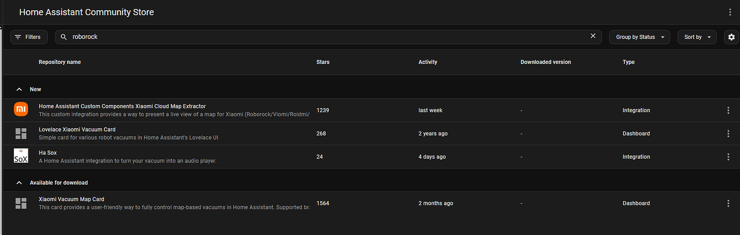The image size is (740, 235).
Task: Click Dashboard type of Xiaomi Vacuum Map Card
Action: pos(636,203)
